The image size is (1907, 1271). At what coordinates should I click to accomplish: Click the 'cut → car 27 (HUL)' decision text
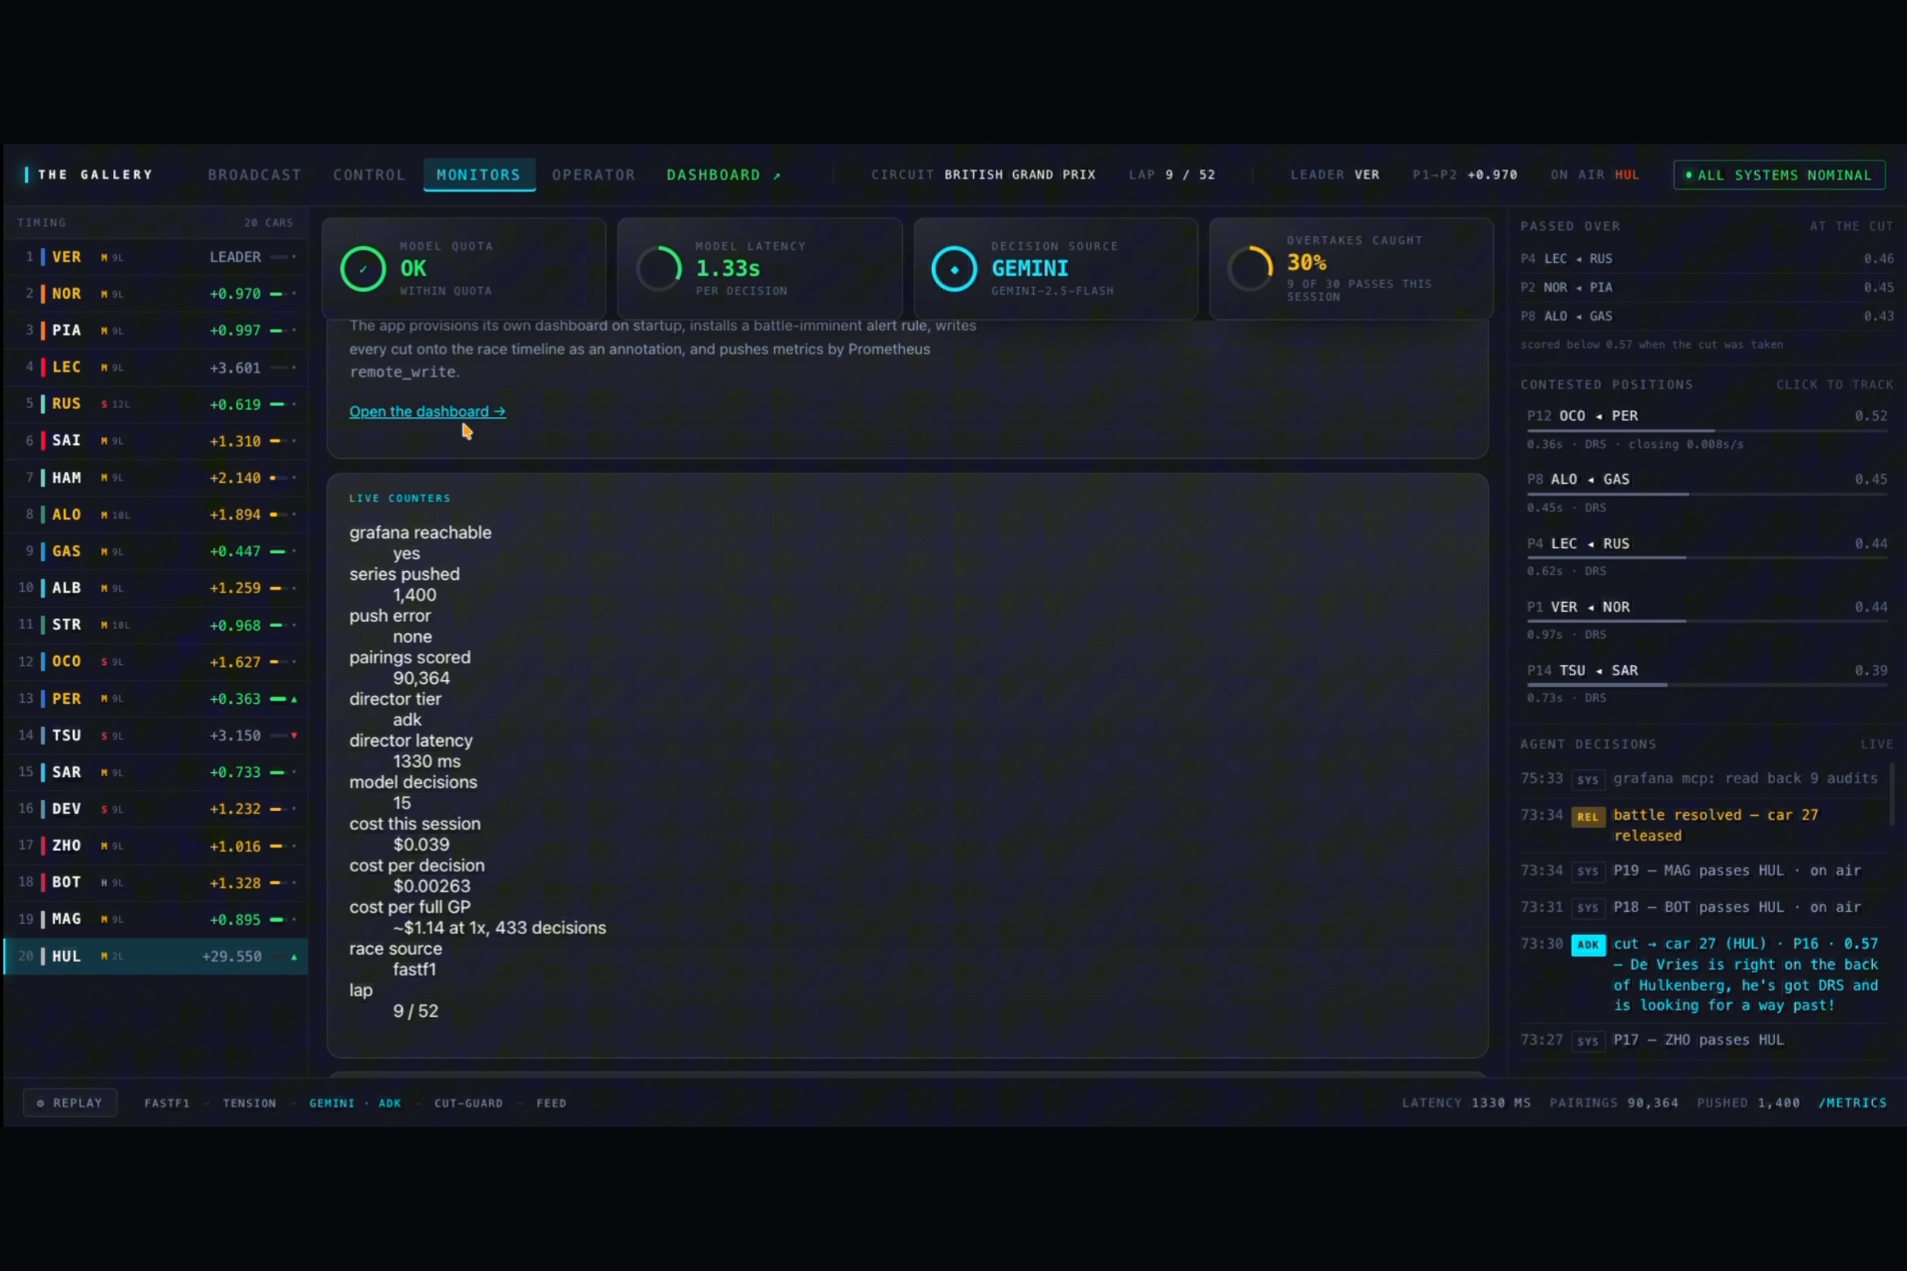pyautogui.click(x=1745, y=975)
